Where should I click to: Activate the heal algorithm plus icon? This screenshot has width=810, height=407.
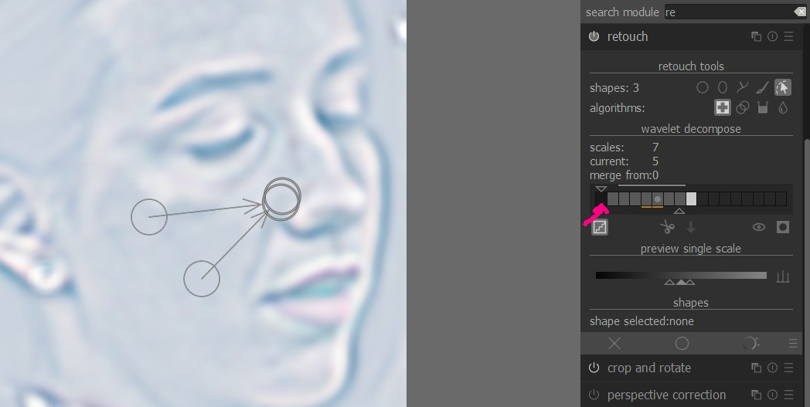[x=722, y=107]
